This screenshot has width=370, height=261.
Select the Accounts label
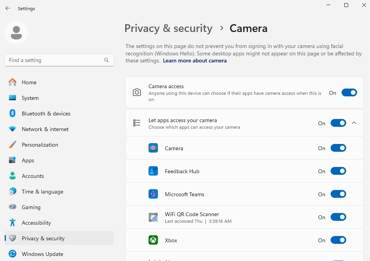pyautogui.click(x=33, y=176)
